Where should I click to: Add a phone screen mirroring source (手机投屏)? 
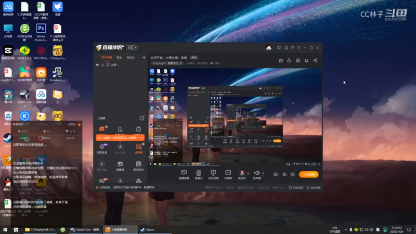point(213,175)
